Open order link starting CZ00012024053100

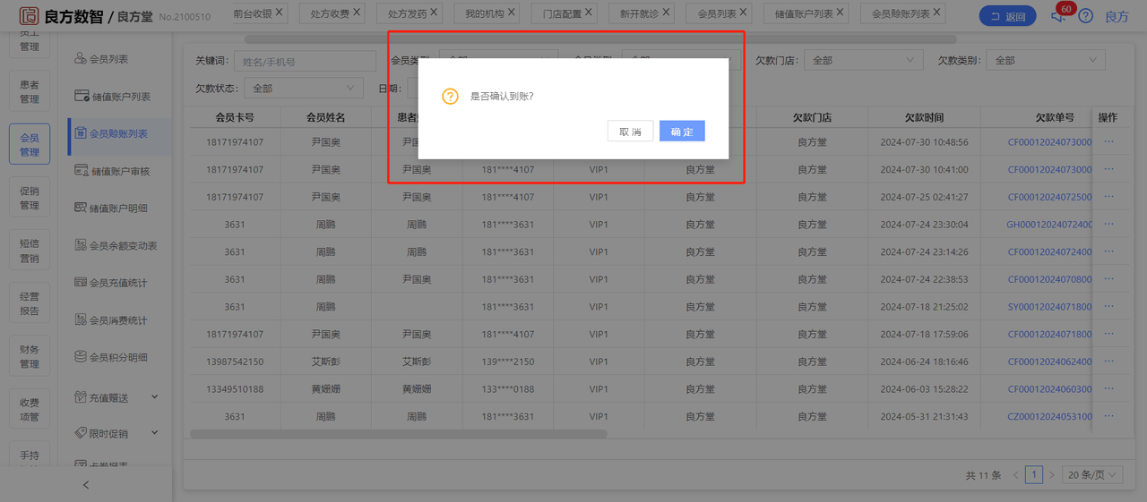click(1050, 417)
